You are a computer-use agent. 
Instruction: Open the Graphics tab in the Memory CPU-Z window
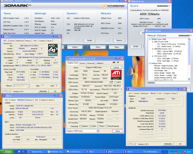click(x=167, y=93)
